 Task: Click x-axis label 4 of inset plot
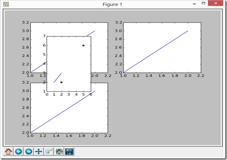[76, 94]
